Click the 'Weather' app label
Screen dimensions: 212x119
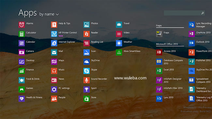(128, 42)
